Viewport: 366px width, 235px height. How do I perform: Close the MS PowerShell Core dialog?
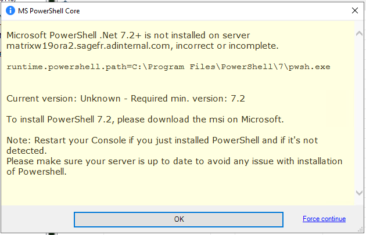tap(354, 11)
